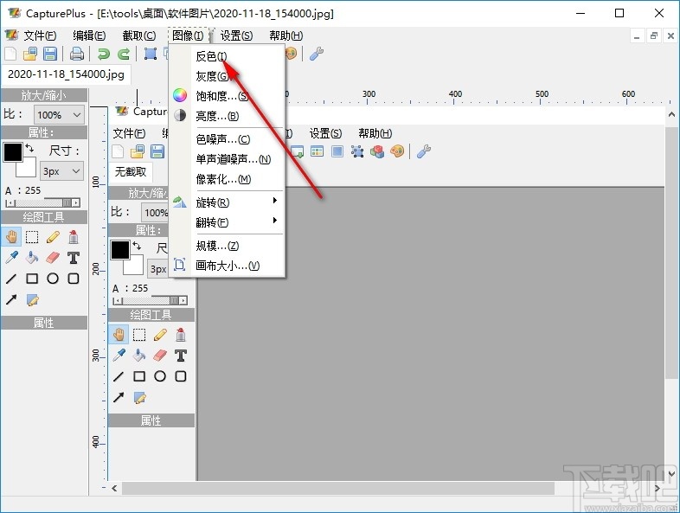
Task: Click the green Redo arrow icon
Action: pyautogui.click(x=124, y=54)
